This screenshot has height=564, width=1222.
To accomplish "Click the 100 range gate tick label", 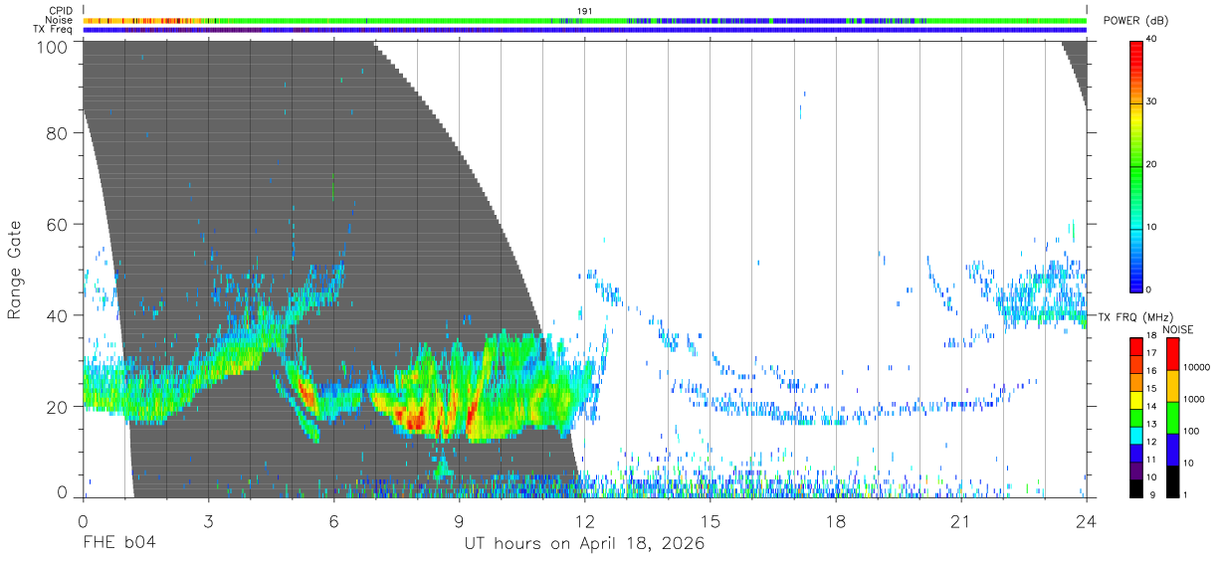I will click(51, 47).
